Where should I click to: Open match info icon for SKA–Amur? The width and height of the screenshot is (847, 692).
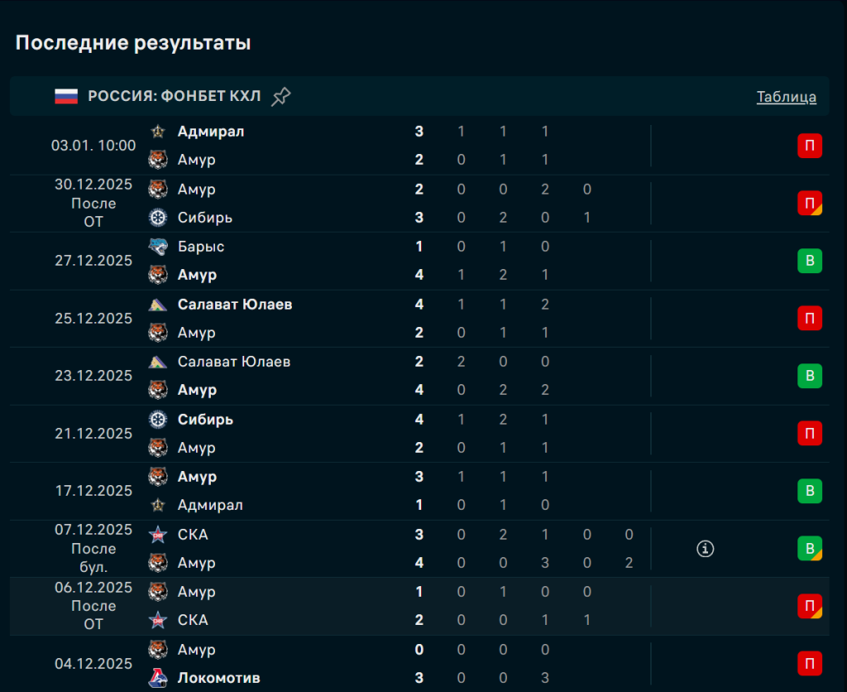click(705, 548)
